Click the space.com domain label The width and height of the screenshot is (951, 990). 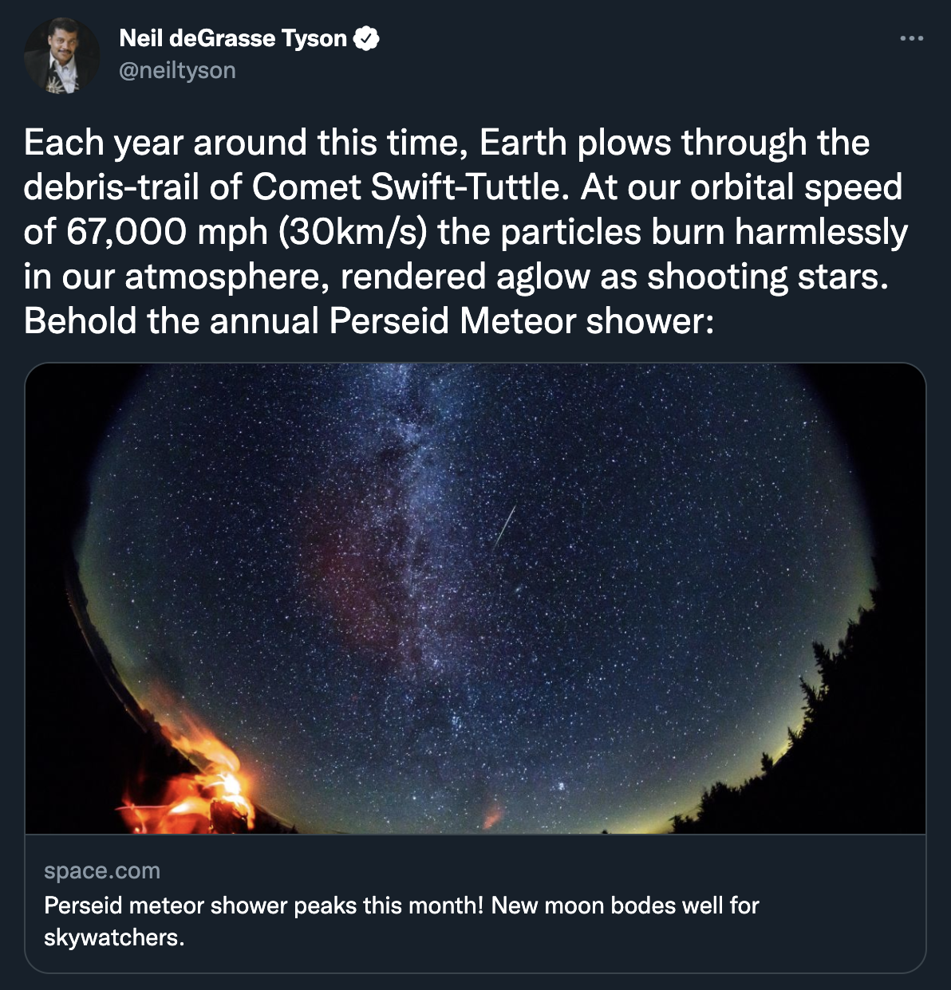[102, 870]
